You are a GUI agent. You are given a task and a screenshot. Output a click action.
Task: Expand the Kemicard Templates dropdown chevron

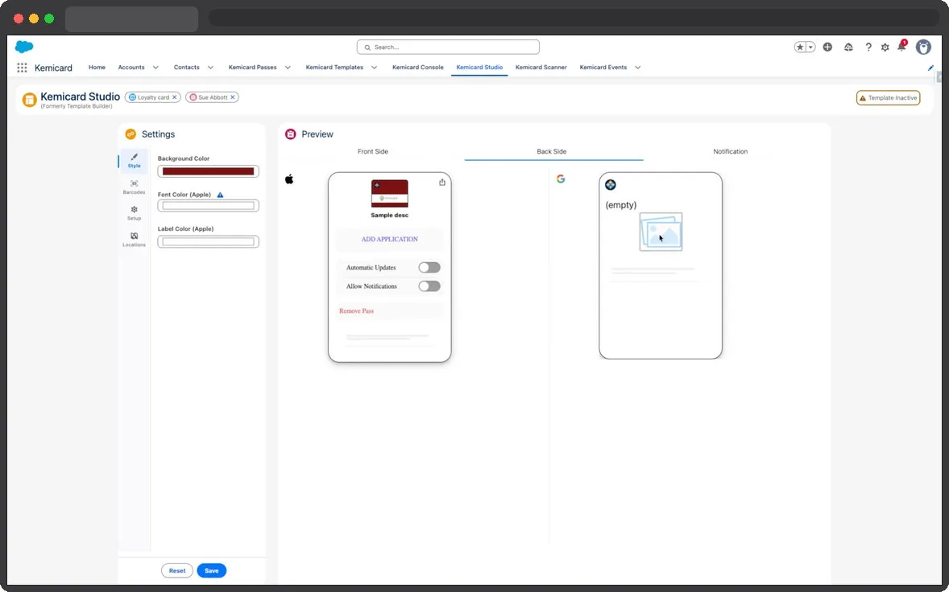click(374, 68)
